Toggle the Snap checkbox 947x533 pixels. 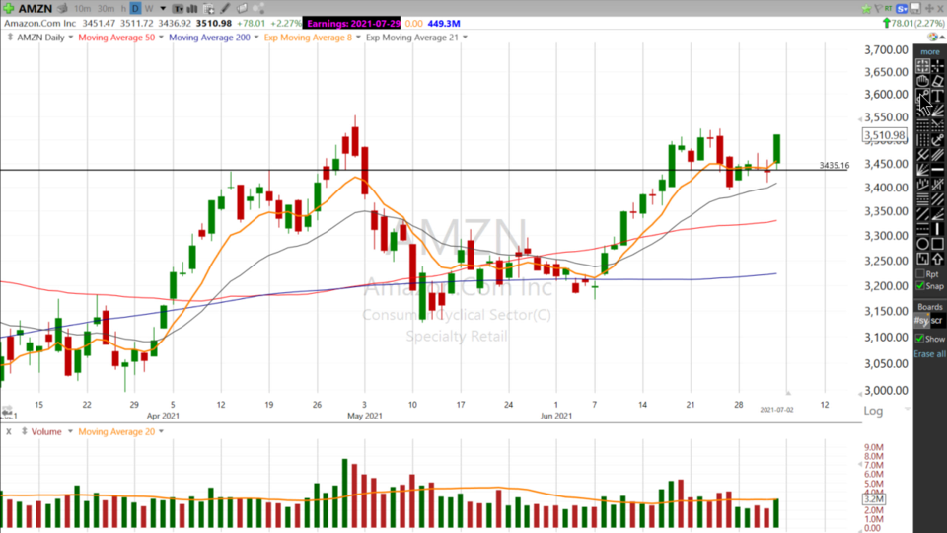point(920,286)
